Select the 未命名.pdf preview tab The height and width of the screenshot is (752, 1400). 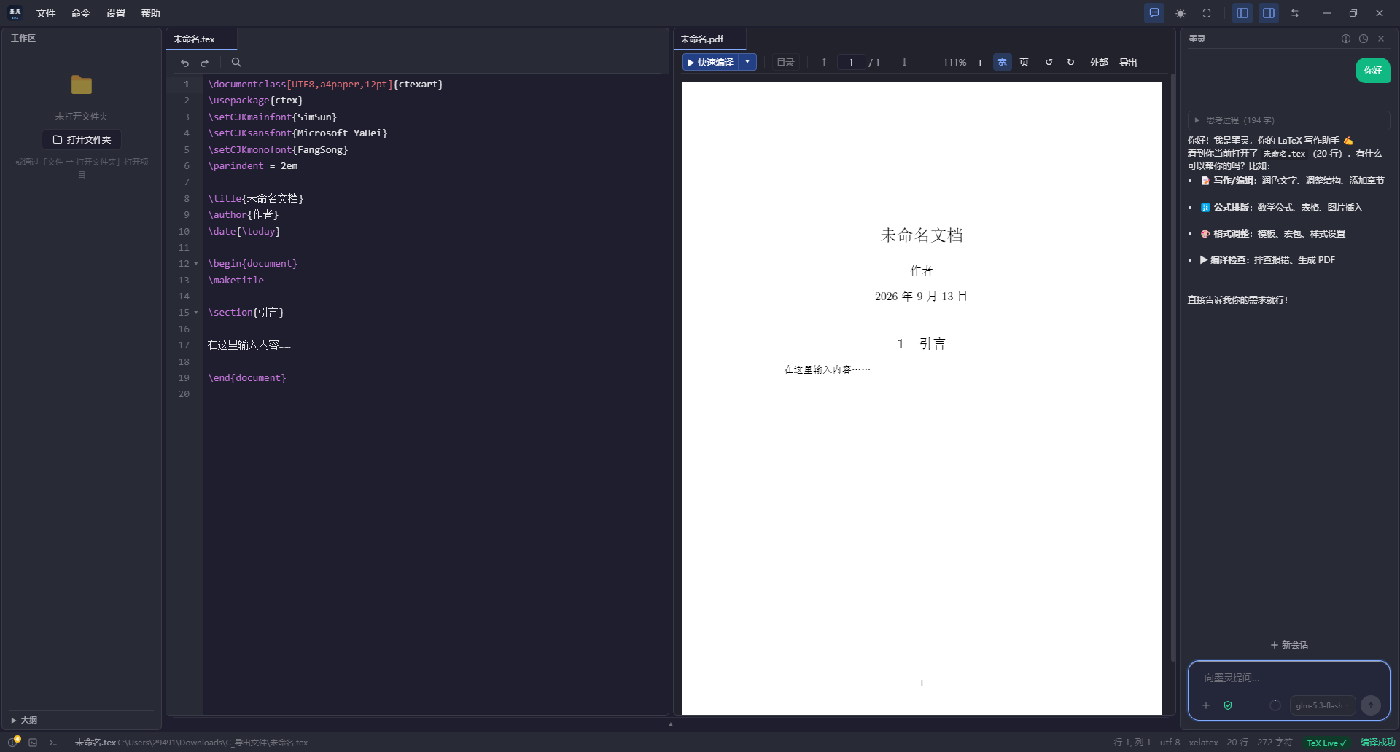709,39
